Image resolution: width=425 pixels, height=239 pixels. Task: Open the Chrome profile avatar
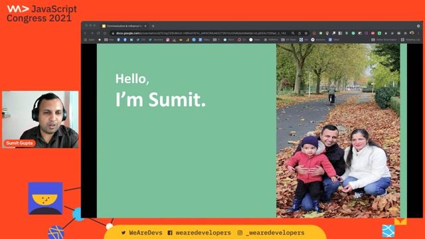412,33
